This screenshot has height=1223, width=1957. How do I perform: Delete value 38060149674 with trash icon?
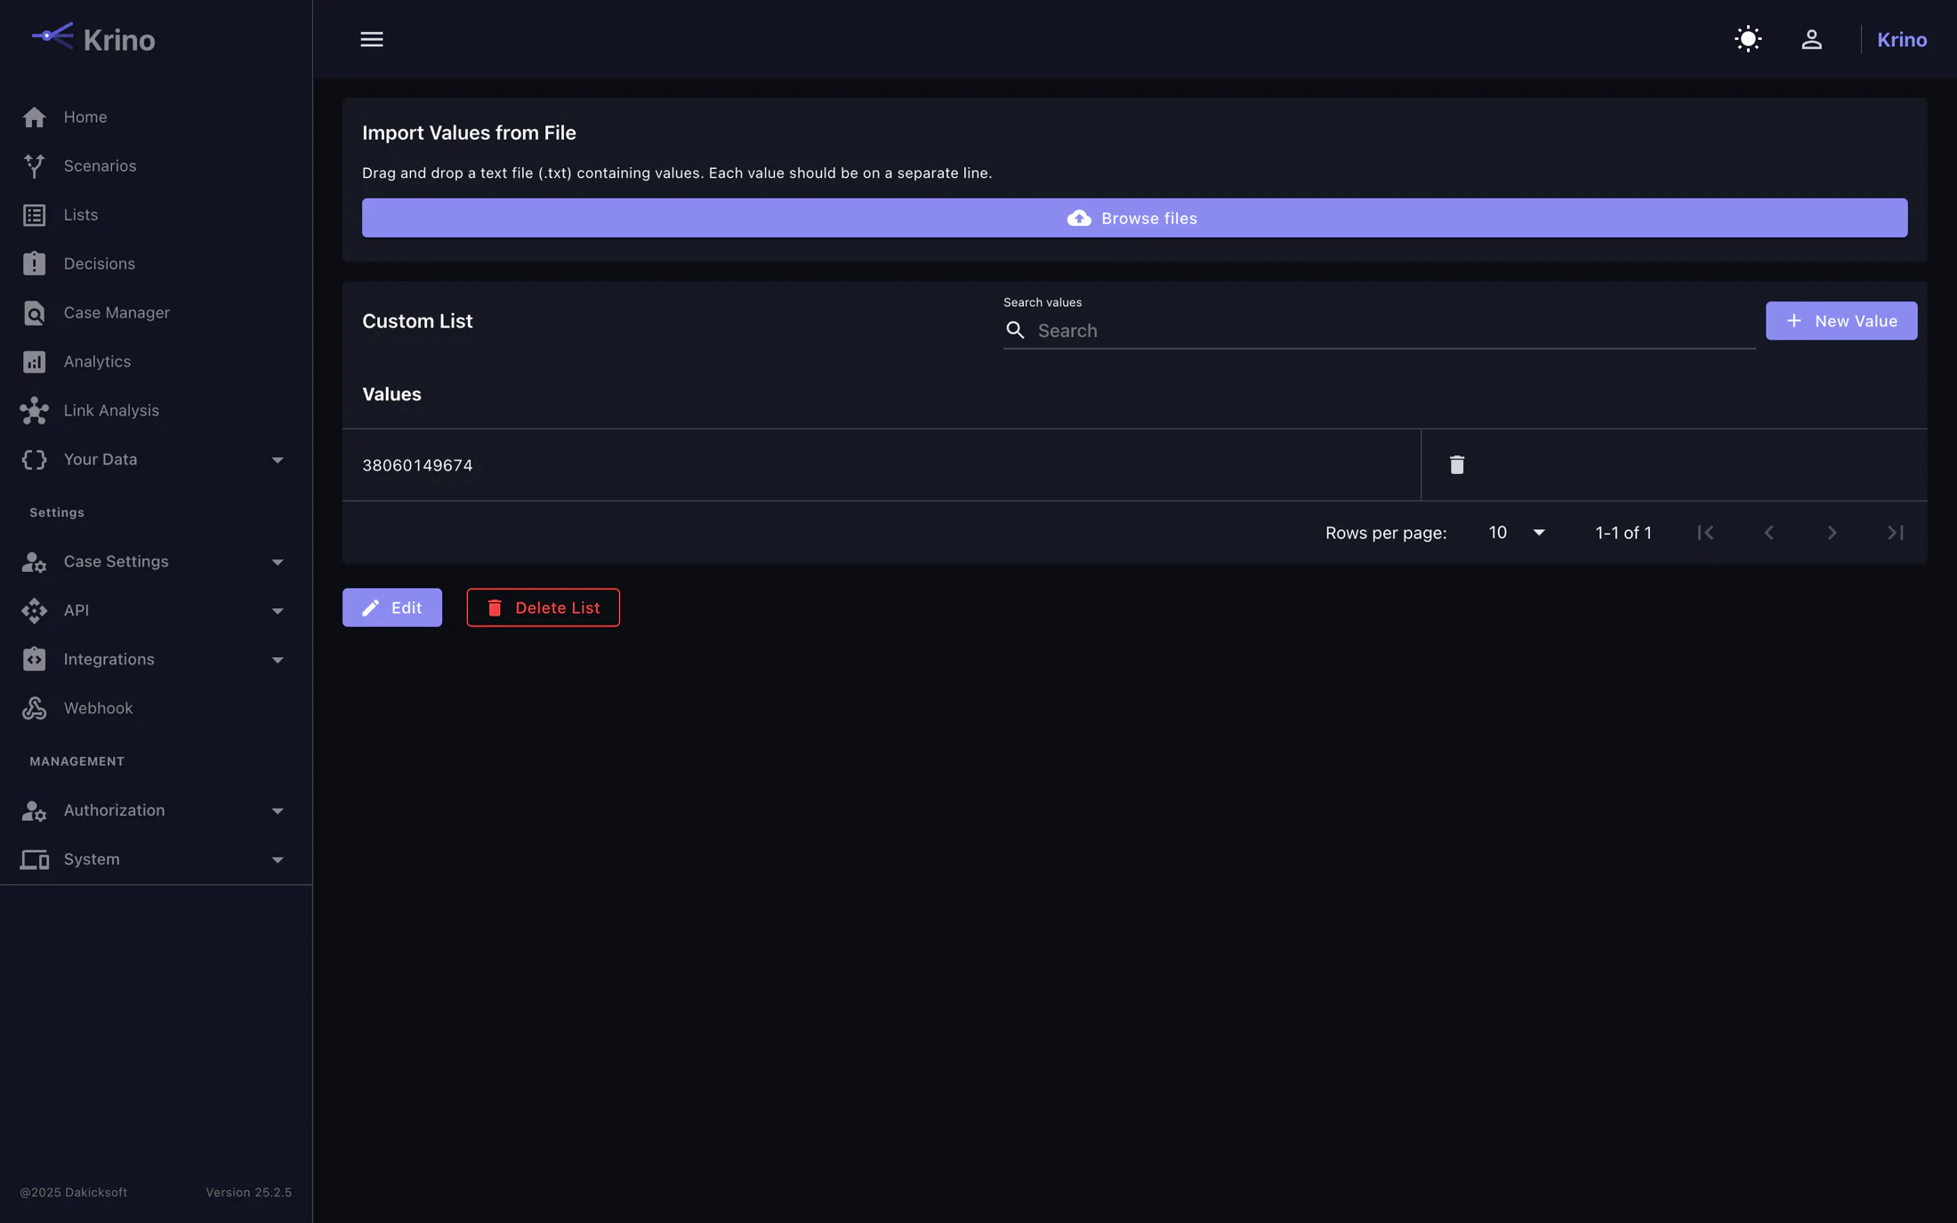click(x=1457, y=464)
